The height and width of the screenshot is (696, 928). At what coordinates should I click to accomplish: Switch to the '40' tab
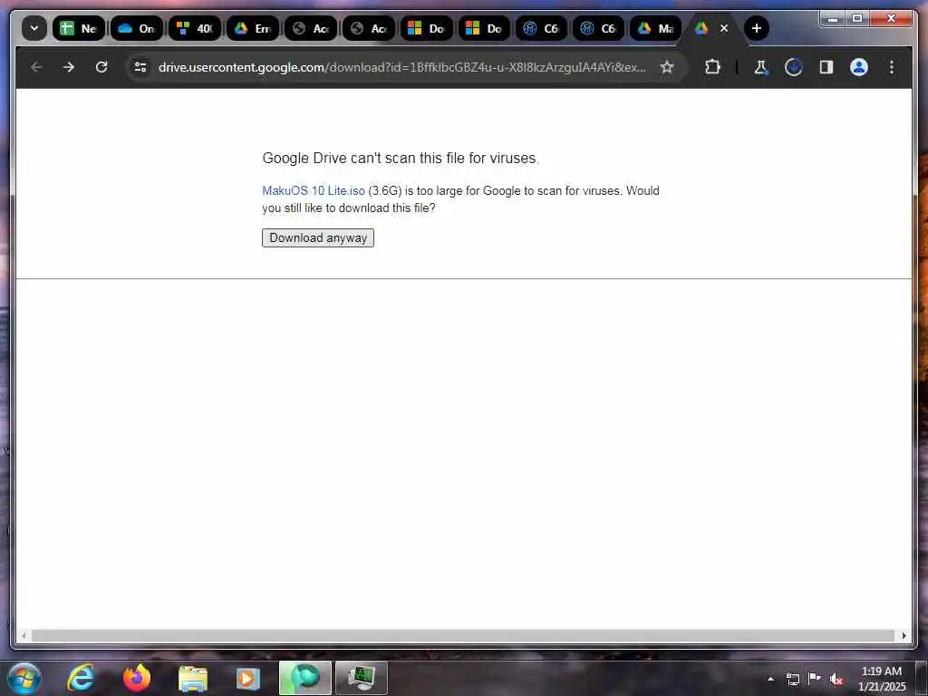[x=195, y=28]
